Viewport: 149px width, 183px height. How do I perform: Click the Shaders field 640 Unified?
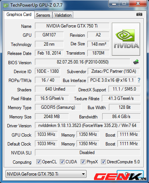tap(55, 89)
